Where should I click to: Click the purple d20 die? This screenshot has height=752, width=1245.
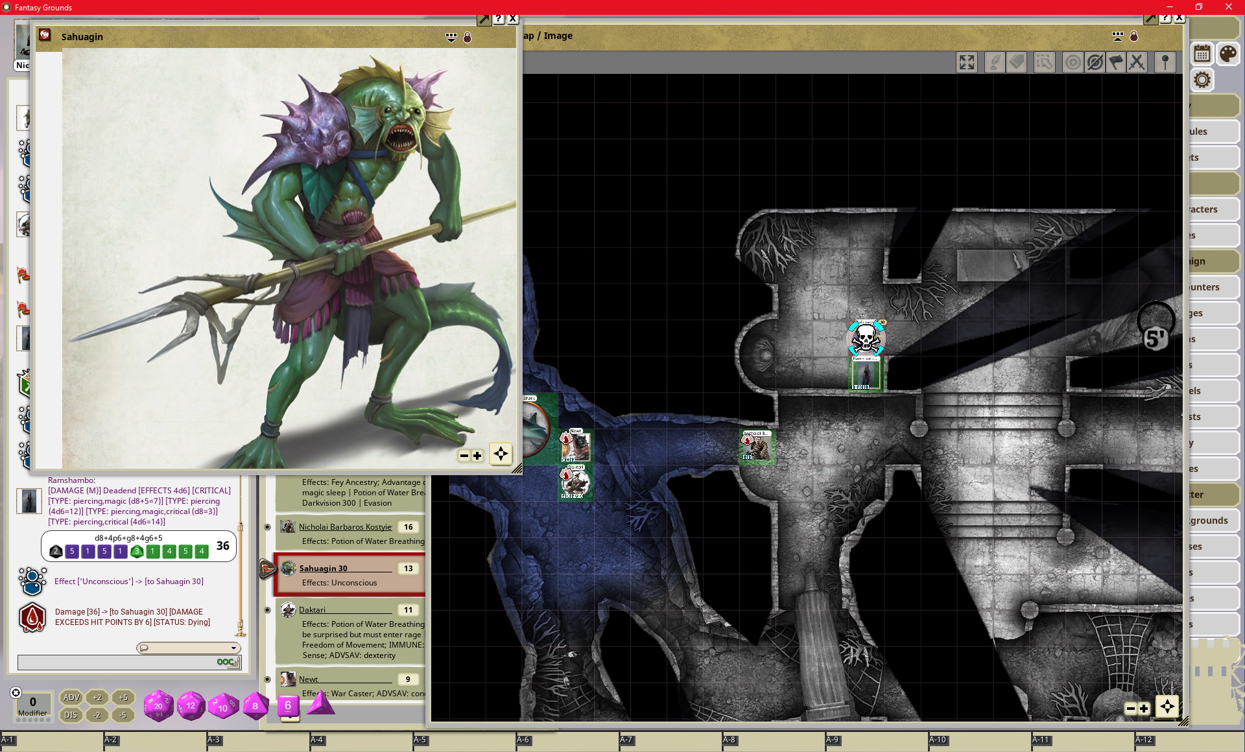click(x=158, y=705)
